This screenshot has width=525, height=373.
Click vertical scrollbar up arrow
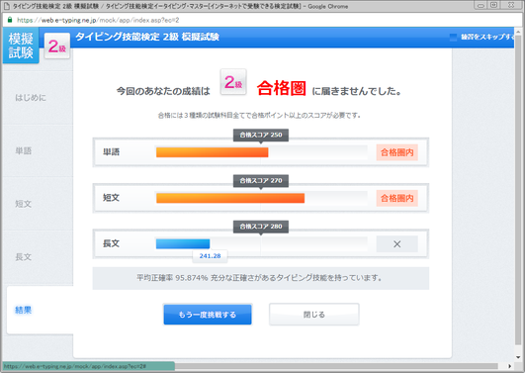point(518,32)
